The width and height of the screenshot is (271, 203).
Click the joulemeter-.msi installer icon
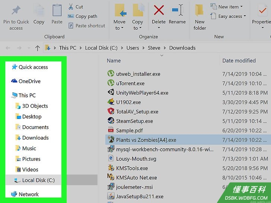pos(111,187)
